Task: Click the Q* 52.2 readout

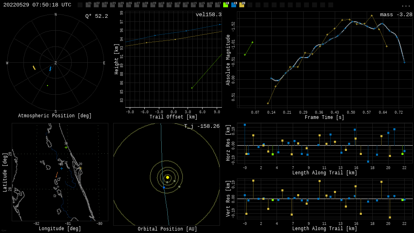Action: click(96, 16)
